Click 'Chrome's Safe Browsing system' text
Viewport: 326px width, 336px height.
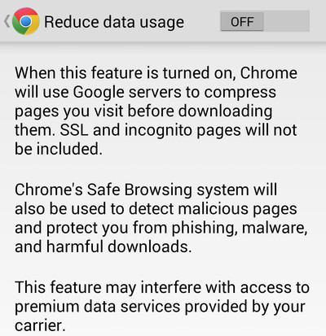(x=132, y=190)
